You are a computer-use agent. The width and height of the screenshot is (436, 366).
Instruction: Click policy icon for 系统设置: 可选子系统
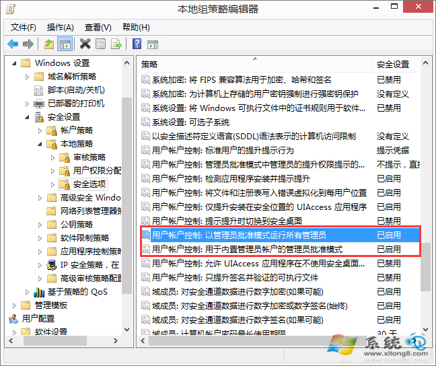pyautogui.click(x=145, y=122)
